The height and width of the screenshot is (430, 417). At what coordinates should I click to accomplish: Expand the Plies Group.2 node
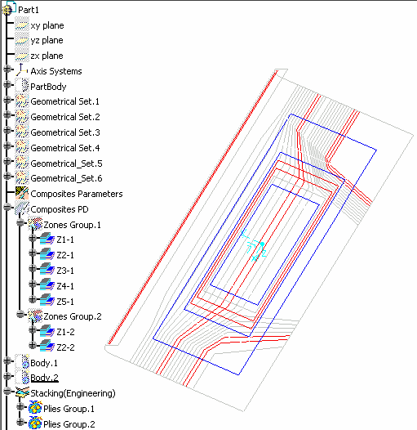pos(20,422)
